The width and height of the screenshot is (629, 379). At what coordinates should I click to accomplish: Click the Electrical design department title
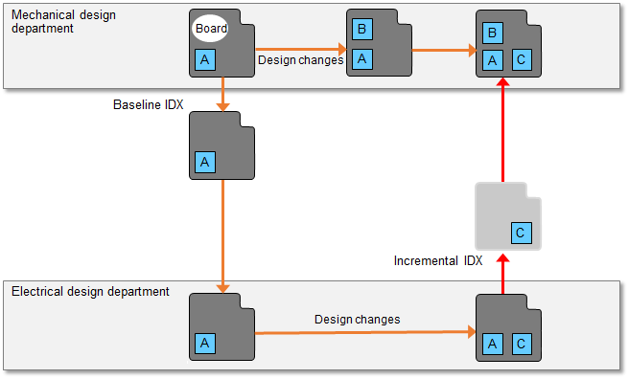pyautogui.click(x=90, y=291)
